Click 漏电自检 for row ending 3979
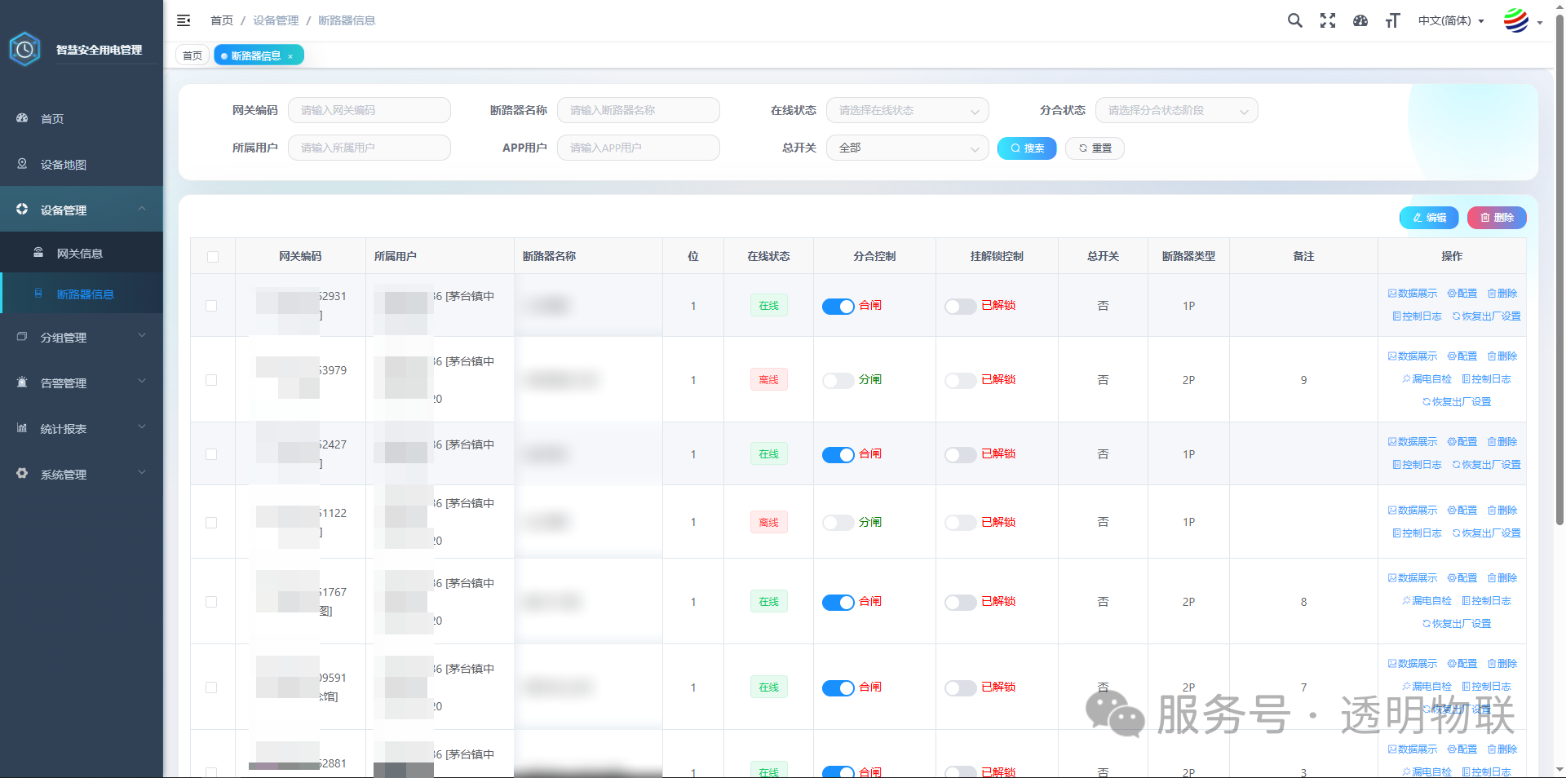Screen dimensions: 1566x778 1427,379
